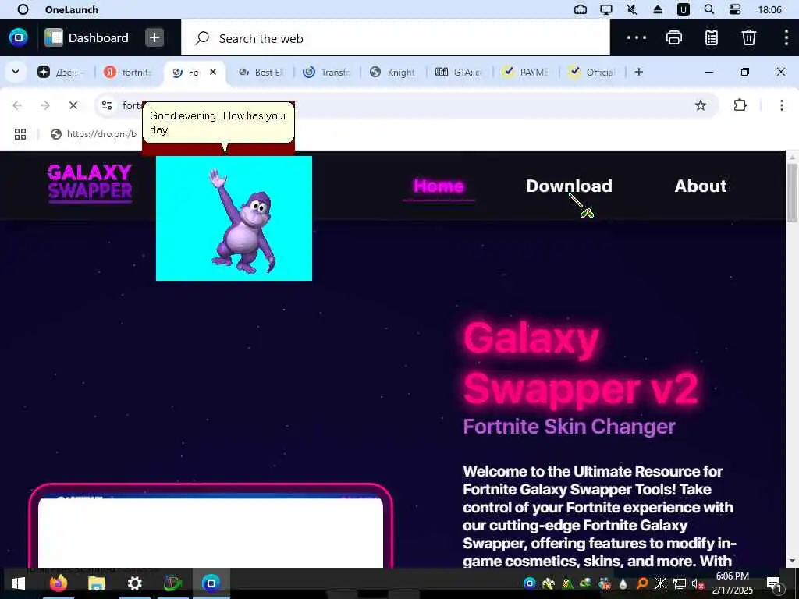This screenshot has width=799, height=599.
Task: Click the muted speaker menu bar icon
Action: (x=632, y=9)
